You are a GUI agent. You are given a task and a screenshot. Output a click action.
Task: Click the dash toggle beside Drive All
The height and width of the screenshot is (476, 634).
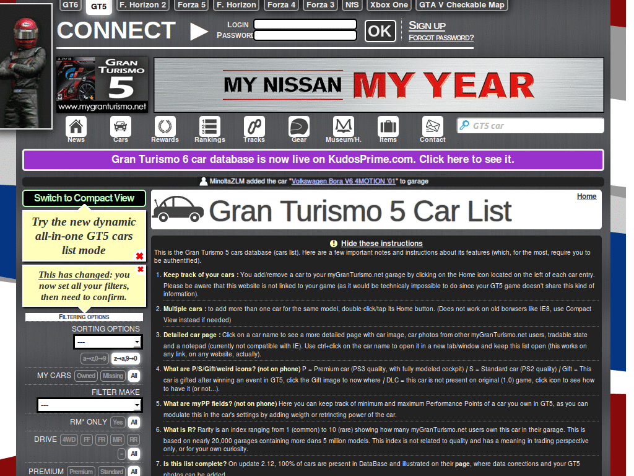[x=121, y=454]
